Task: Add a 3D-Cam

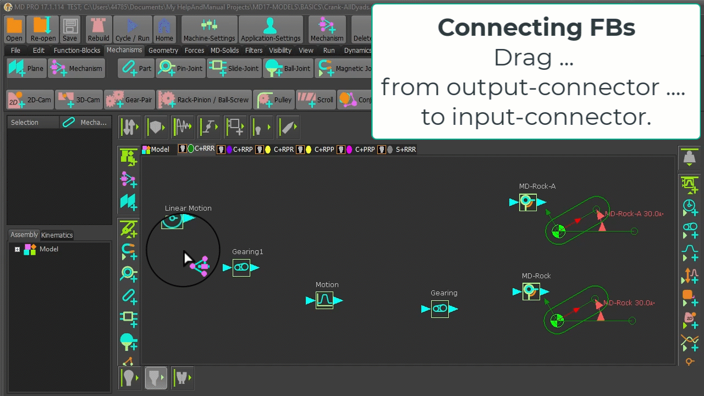Action: click(x=79, y=100)
